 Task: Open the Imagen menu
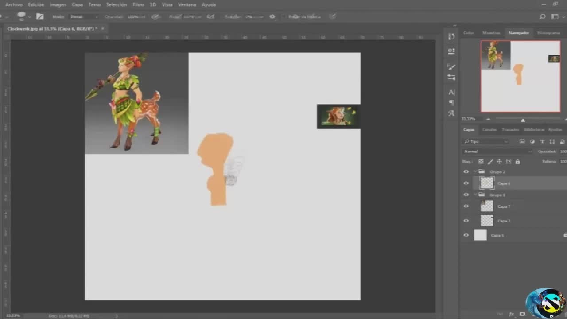pos(58,4)
